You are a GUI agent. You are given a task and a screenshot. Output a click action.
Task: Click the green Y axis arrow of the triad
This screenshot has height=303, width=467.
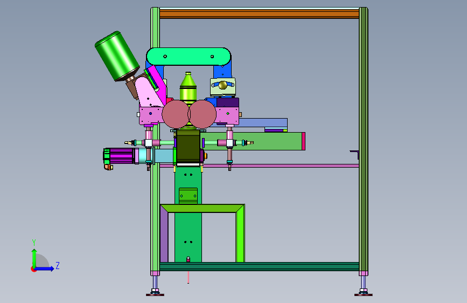(34, 258)
